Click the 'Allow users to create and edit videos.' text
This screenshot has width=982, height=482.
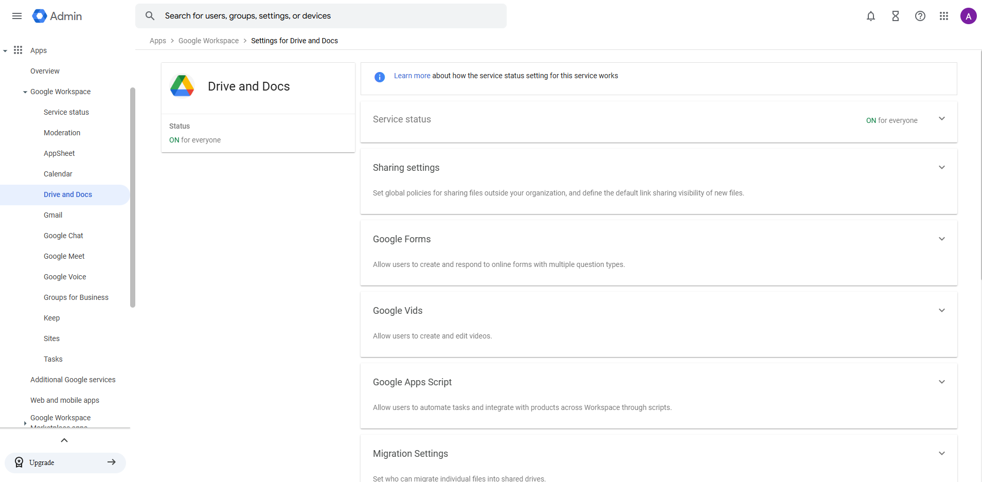coord(432,336)
